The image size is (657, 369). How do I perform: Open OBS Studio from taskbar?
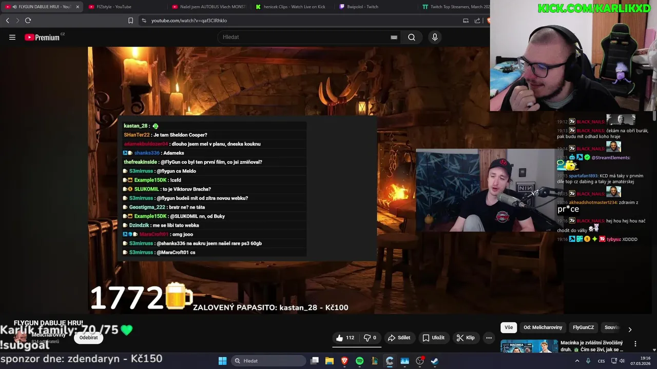tap(419, 361)
